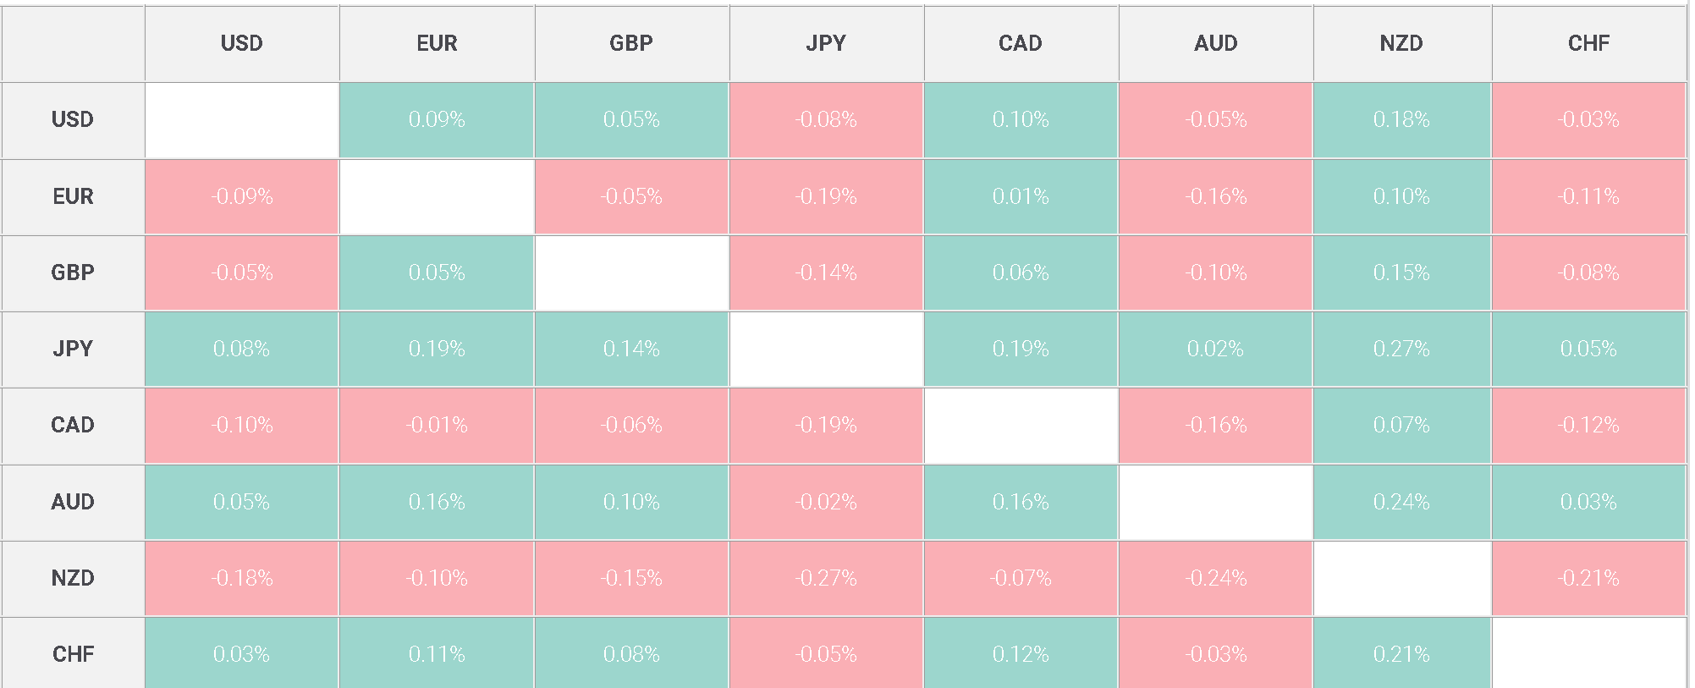Select the GBP row label
Screen dimensions: 1695x688
[x=73, y=272]
